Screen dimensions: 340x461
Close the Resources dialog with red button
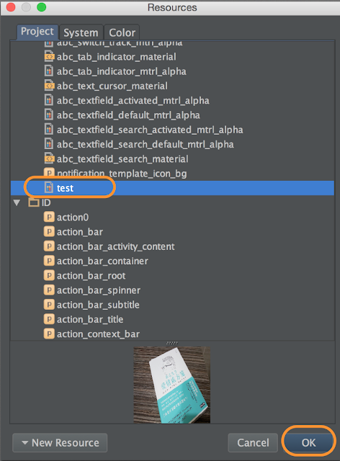point(11,7)
